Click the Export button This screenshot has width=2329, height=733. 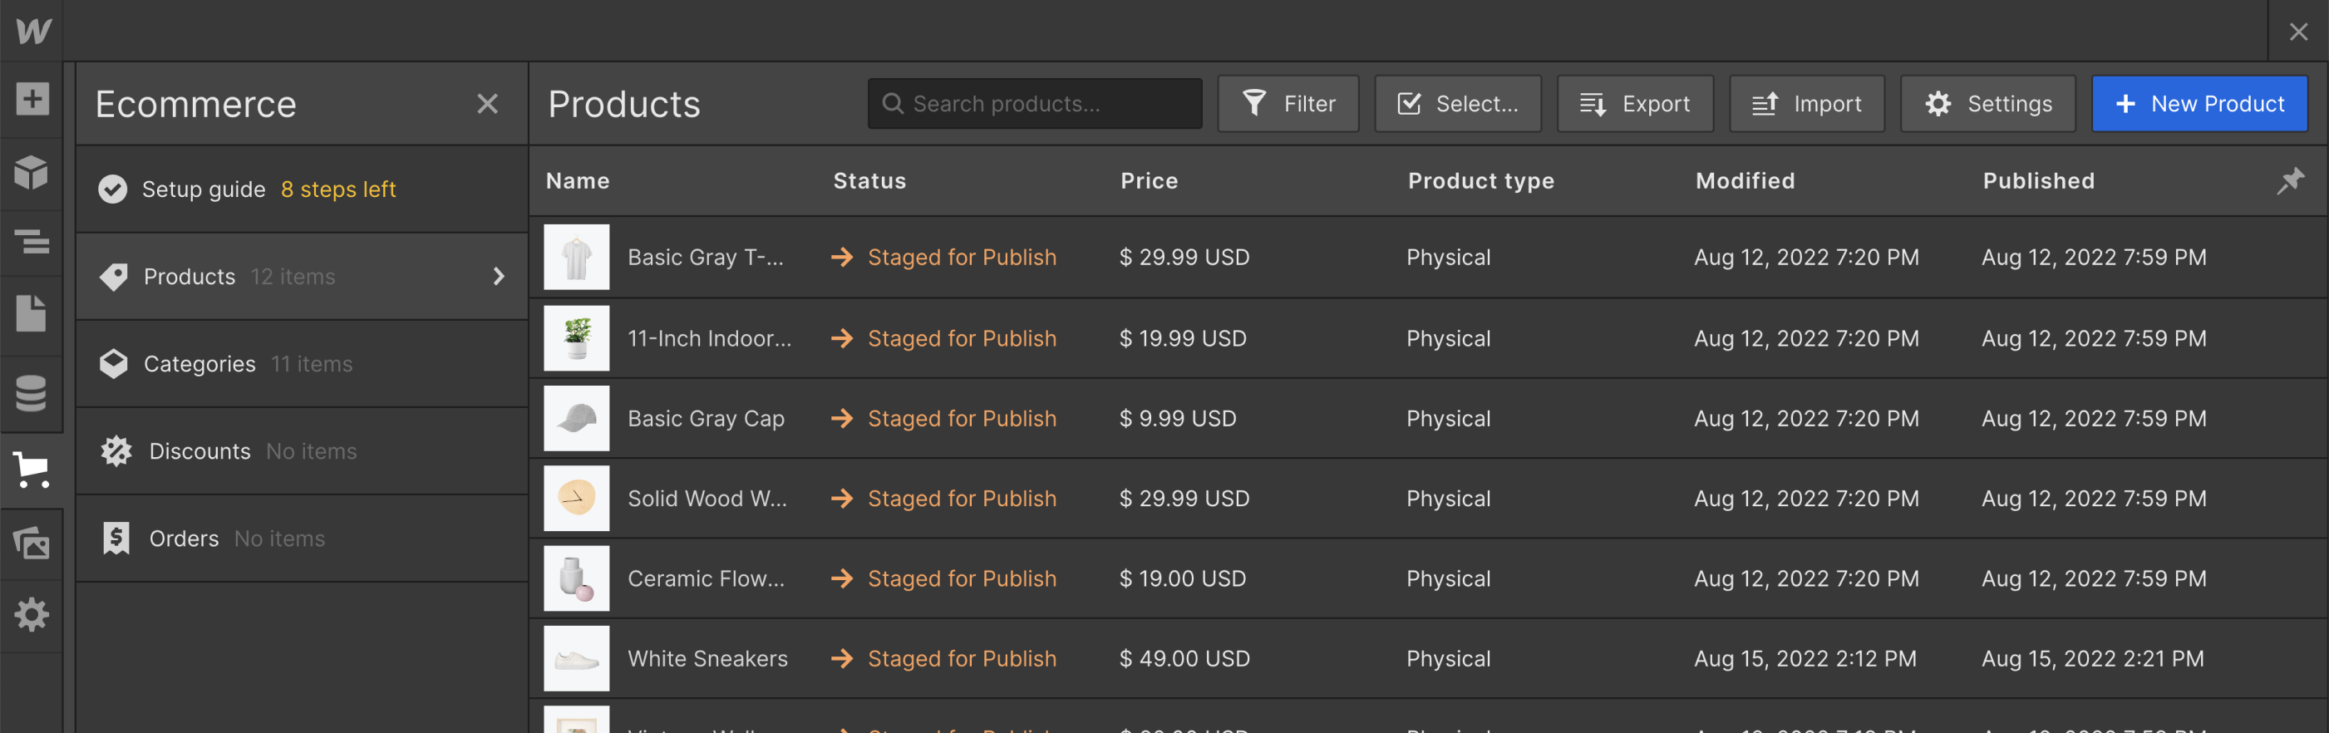coord(1635,104)
